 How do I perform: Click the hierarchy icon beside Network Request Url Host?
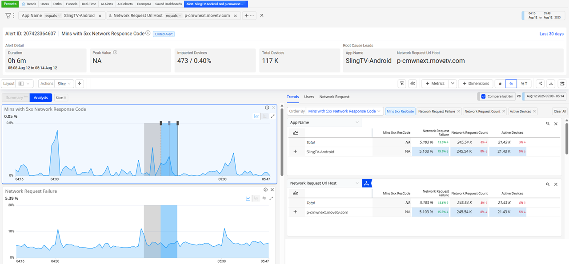(x=366, y=183)
